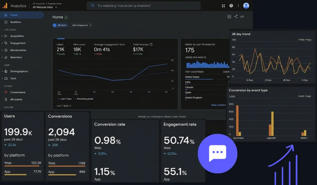Select Realtime in the left navigation
The width and height of the screenshot is (317, 185).
15,22
